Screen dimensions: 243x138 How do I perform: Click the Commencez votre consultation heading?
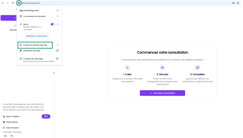pyautogui.click(x=162, y=52)
